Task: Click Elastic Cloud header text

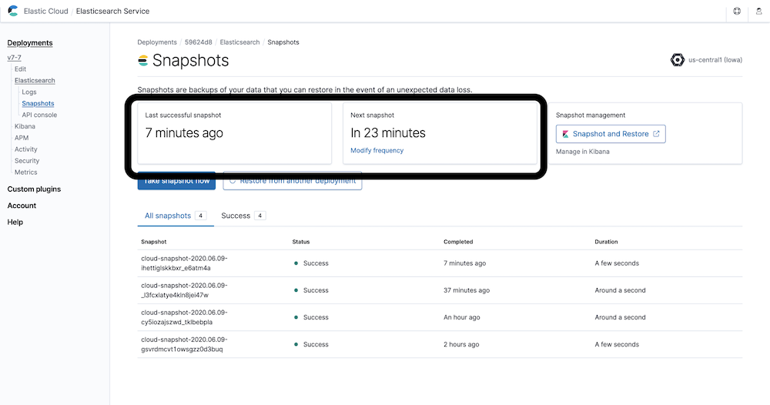Action: click(x=45, y=11)
